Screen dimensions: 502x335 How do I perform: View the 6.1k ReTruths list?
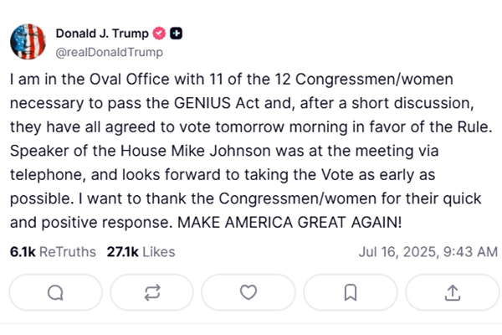pos(53,252)
